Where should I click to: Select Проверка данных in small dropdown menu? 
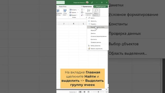98,42
